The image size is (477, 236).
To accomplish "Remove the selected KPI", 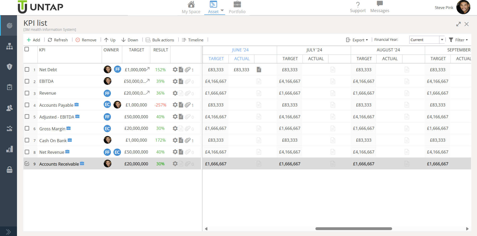I will click(86, 40).
